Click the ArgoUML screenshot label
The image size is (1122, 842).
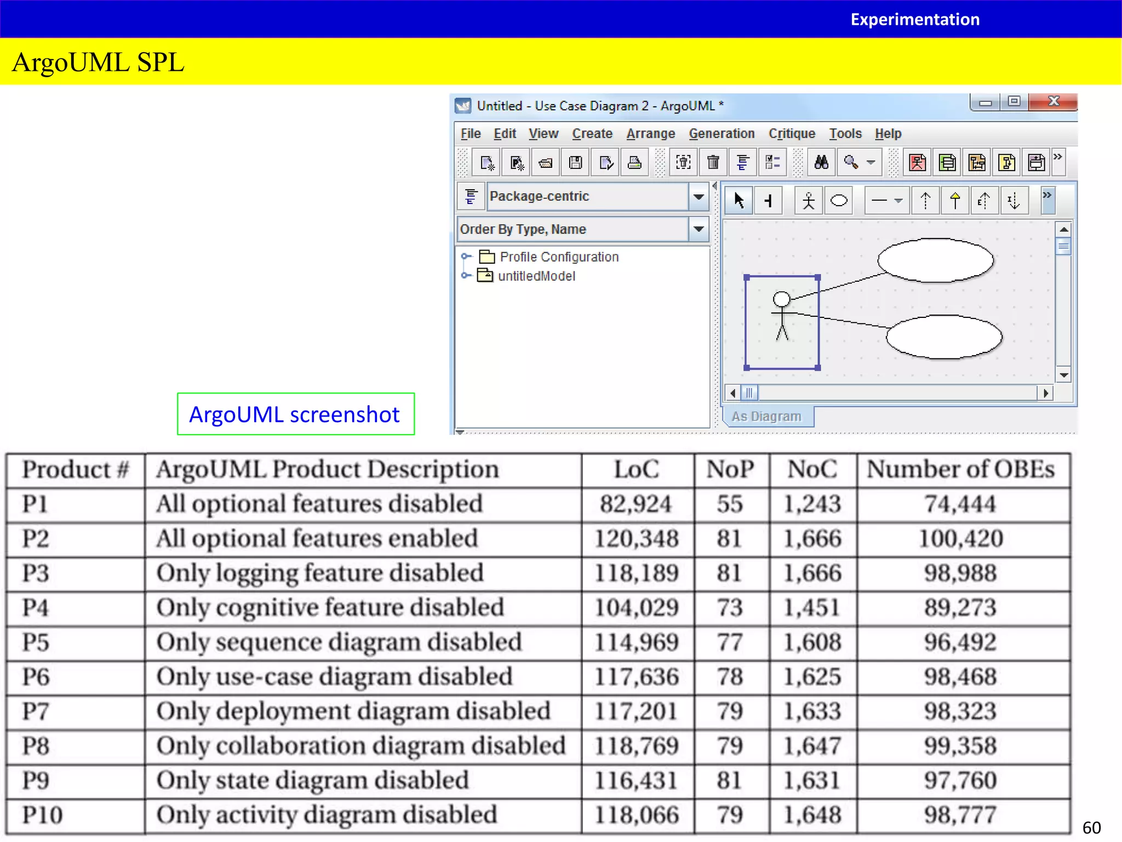click(x=296, y=414)
